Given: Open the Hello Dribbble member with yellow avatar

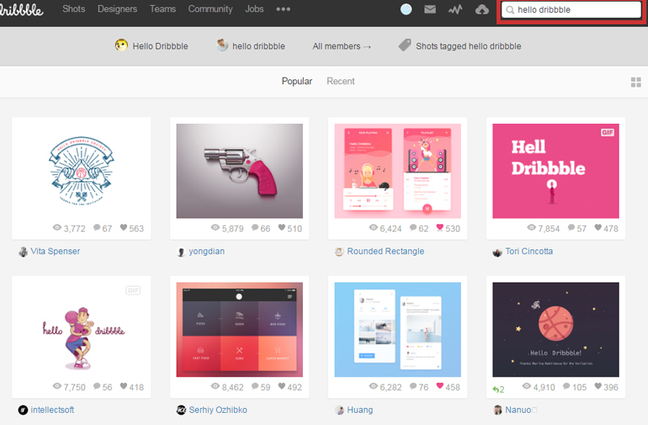Looking at the screenshot, I should [x=151, y=45].
